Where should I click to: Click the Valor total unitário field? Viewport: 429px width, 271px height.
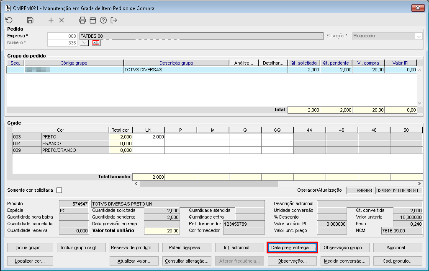pos(162,231)
